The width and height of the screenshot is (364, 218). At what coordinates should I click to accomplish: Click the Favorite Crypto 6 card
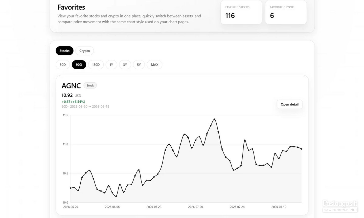point(286,12)
